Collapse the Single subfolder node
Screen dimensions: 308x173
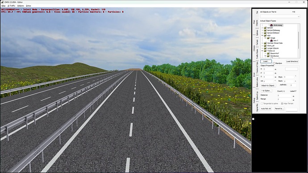pyautogui.click(x=265, y=38)
